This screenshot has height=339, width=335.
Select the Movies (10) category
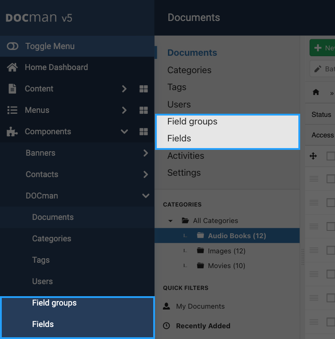(x=226, y=265)
